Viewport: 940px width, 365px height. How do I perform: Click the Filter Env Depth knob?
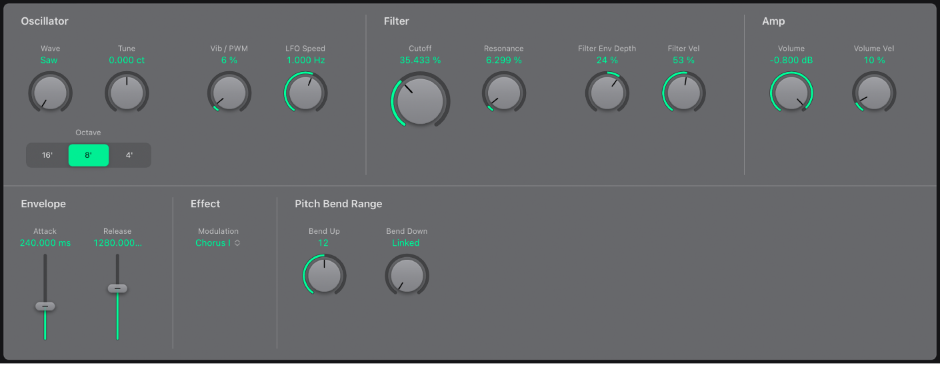pos(607,92)
